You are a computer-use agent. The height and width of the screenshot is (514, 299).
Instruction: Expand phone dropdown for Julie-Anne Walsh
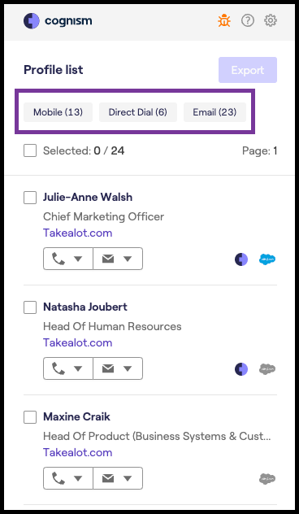pyautogui.click(x=68, y=259)
